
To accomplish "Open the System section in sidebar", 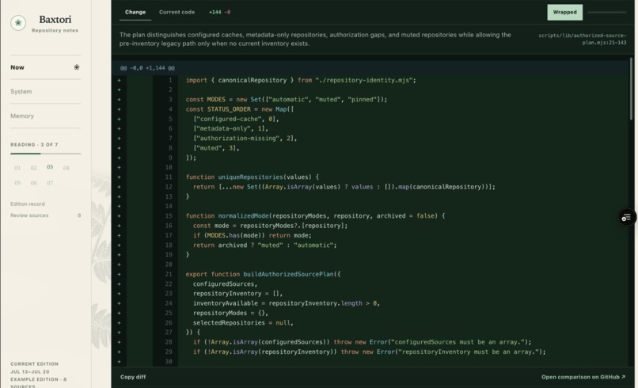I will (46, 92).
